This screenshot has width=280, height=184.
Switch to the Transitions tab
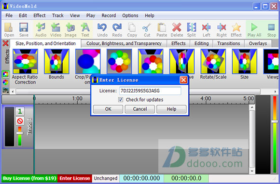coord(228,43)
